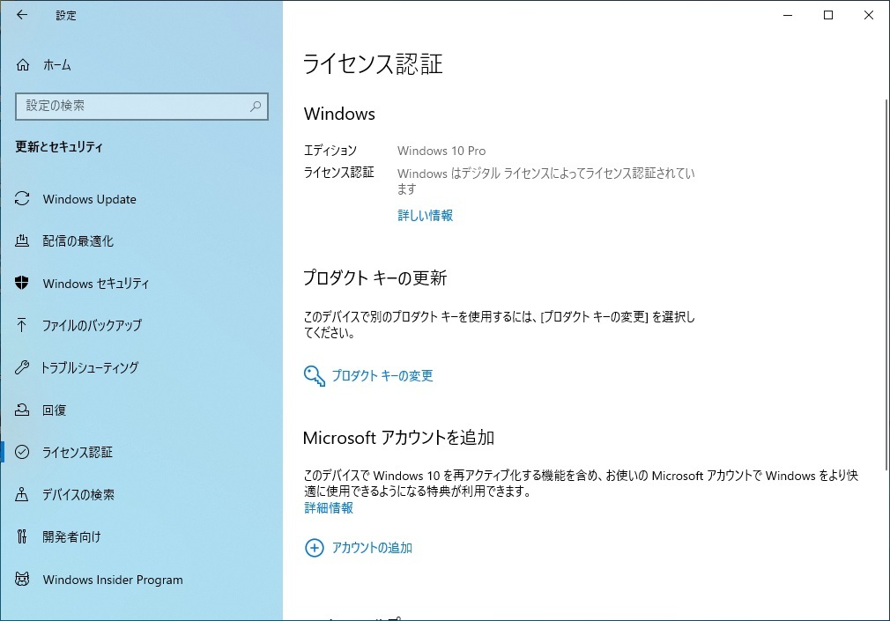
Task: Click the Home house icon
Action: click(x=23, y=64)
